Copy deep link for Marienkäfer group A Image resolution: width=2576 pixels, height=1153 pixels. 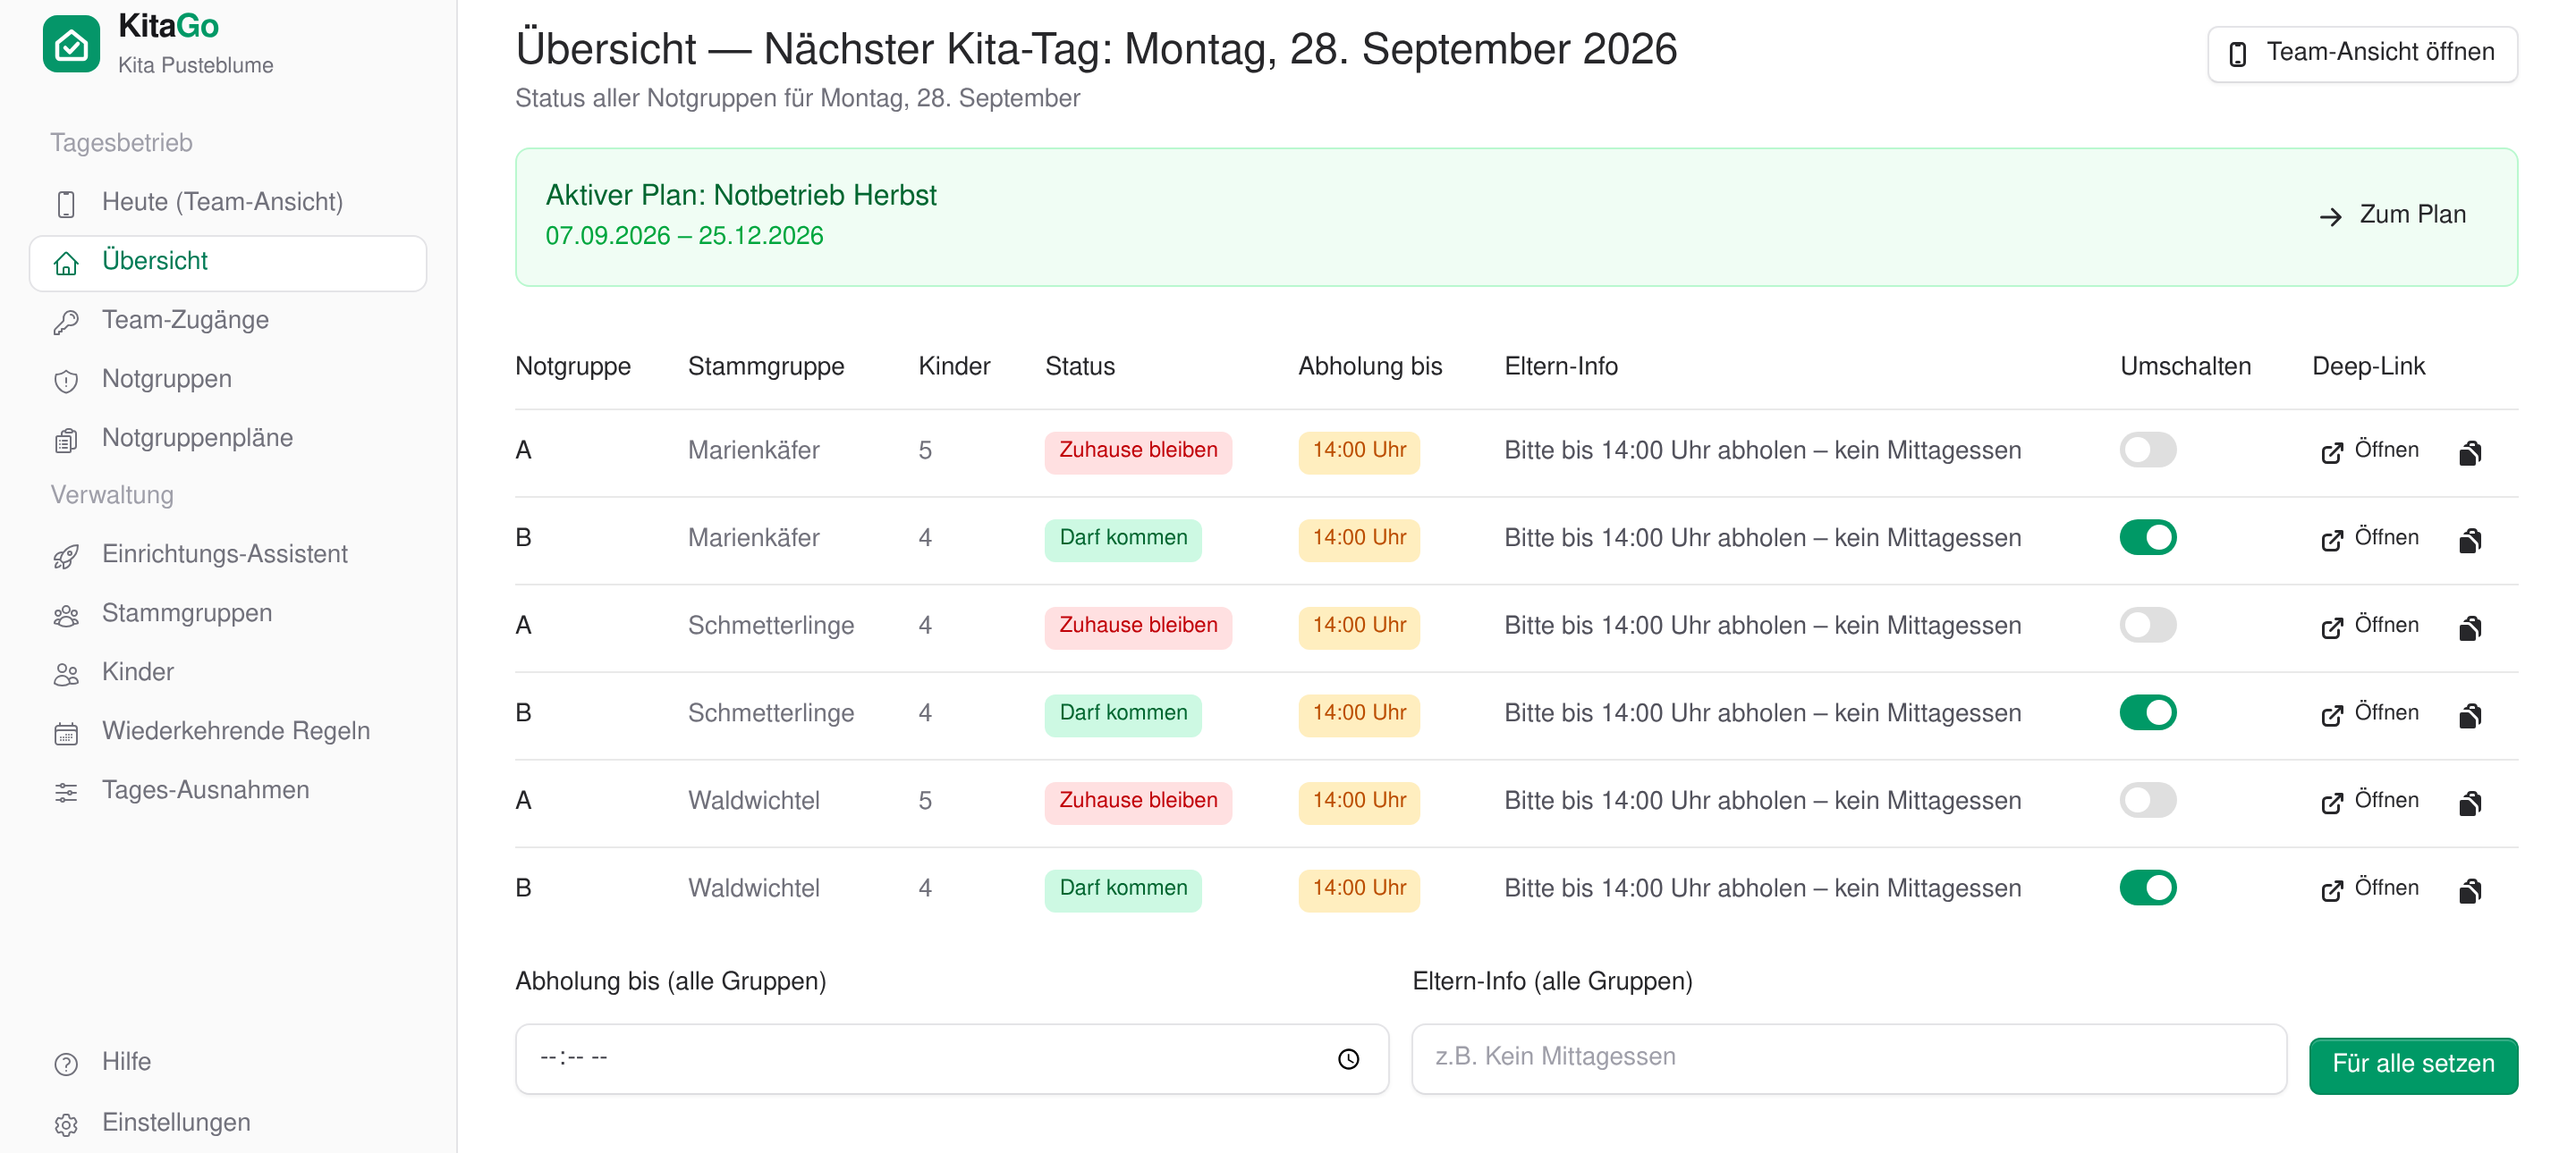point(2470,452)
